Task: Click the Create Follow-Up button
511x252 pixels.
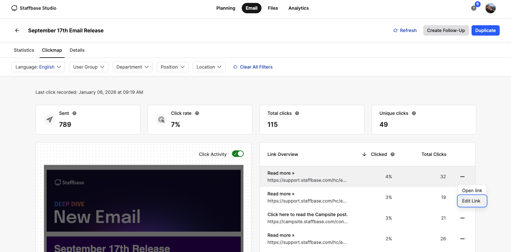Action: point(446,30)
